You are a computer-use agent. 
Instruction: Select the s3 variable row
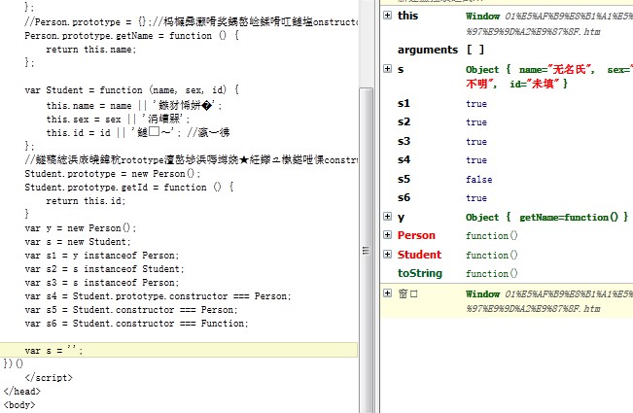[507, 141]
